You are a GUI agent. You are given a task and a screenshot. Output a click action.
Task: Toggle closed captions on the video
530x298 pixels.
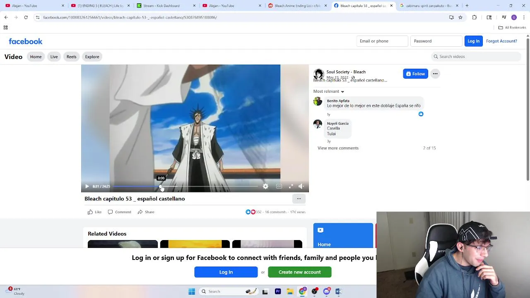pyautogui.click(x=279, y=187)
